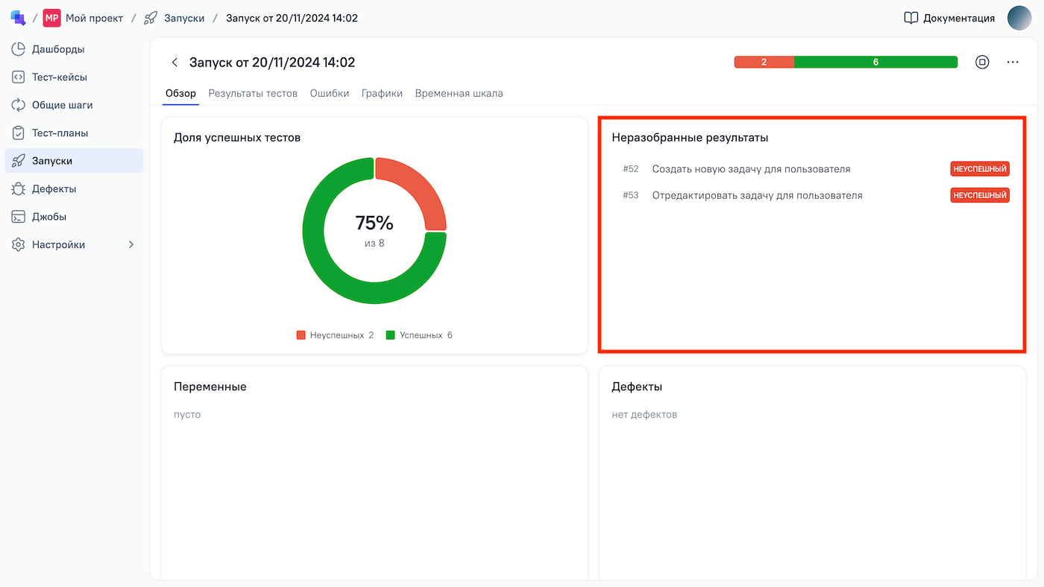Click the Dashboards pie chart icon in sidebar
Screen dimensions: 1044x587
pos(19,49)
